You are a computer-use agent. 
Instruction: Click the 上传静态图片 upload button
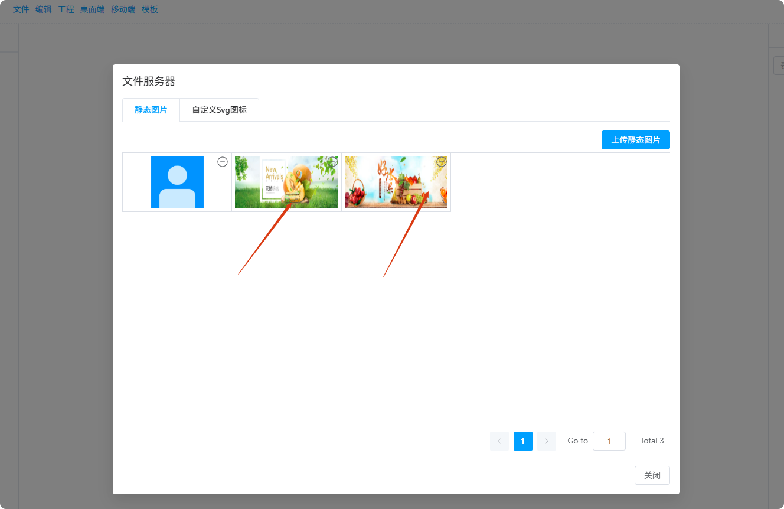tap(635, 140)
